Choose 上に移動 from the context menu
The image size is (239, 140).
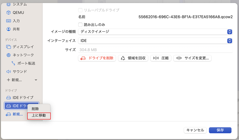(x=39, y=115)
